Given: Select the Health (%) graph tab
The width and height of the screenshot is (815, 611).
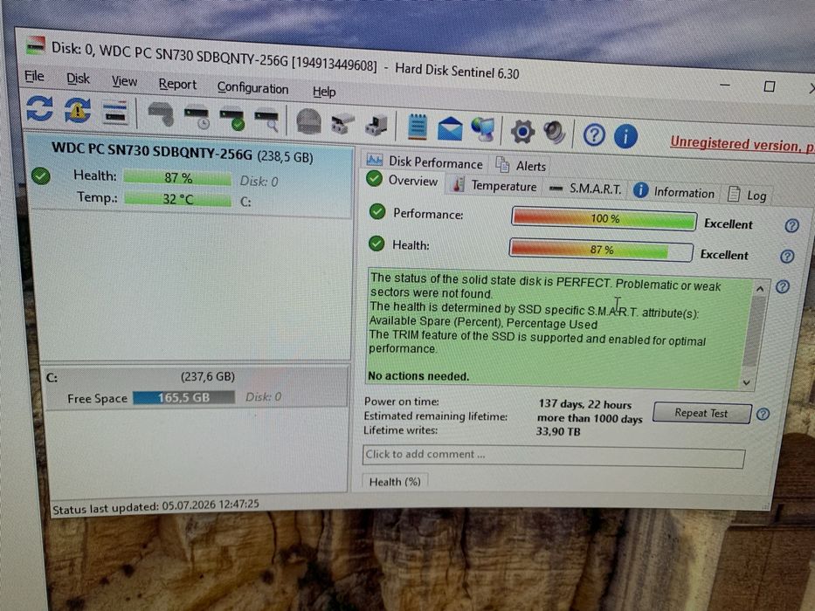Looking at the screenshot, I should (x=395, y=482).
